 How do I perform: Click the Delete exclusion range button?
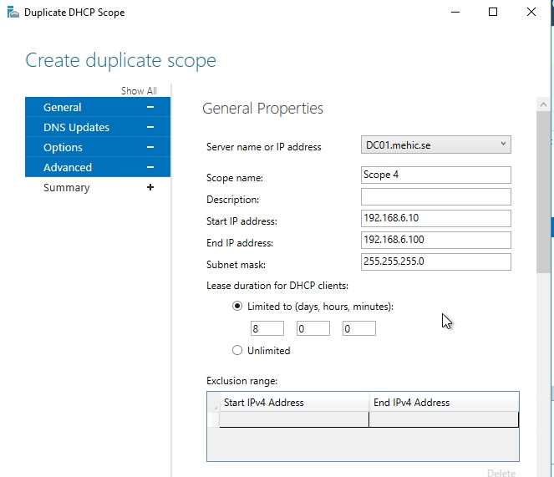click(x=501, y=473)
